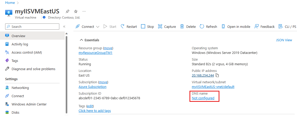Click move link beside Subscription
The height and width of the screenshot is (116, 297).
(103, 82)
